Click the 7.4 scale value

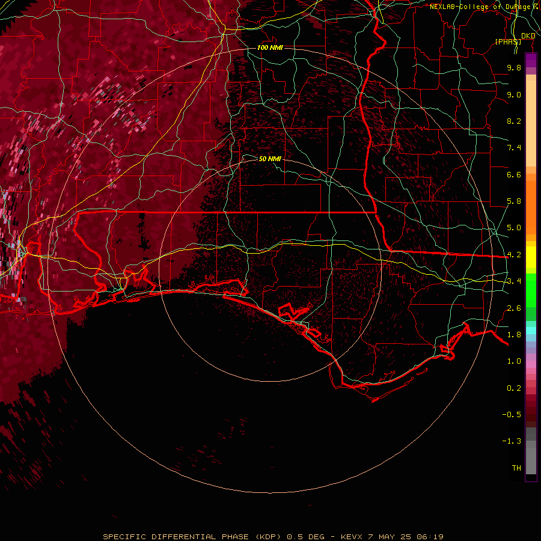point(514,148)
